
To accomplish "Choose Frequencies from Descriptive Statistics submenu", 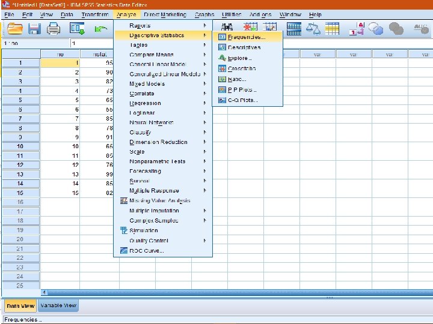I will coord(247,37).
